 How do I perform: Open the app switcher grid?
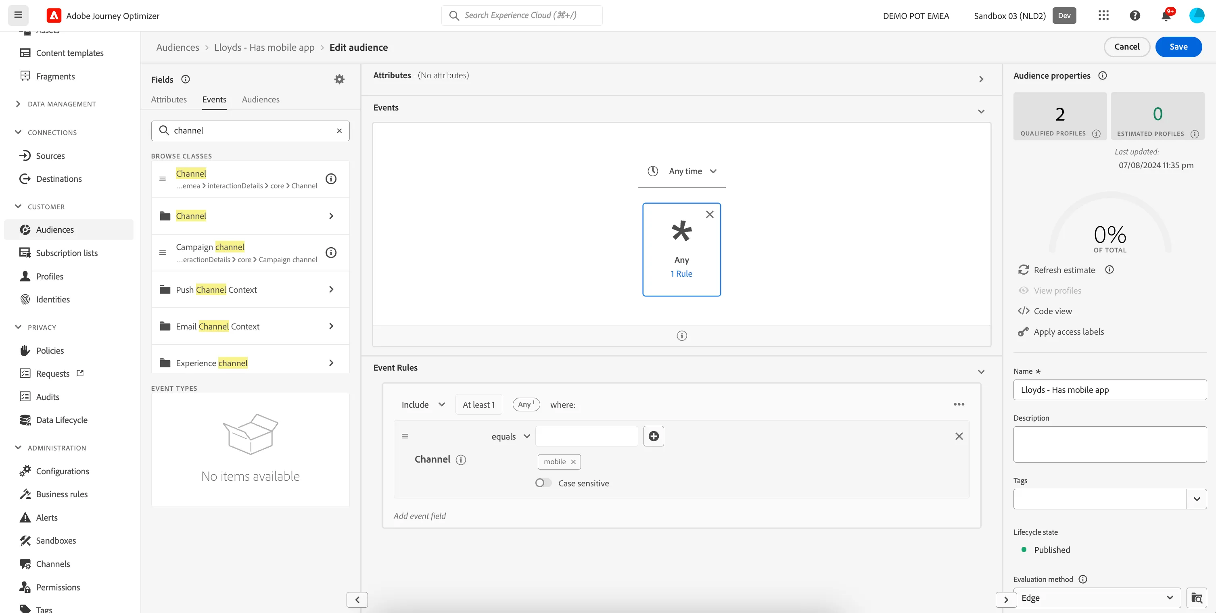[1103, 16]
